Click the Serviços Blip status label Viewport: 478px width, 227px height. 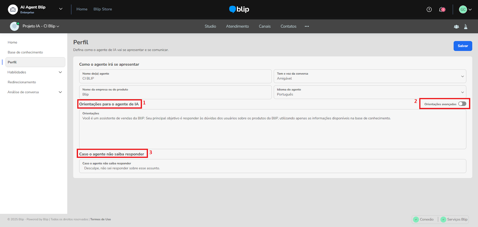pyautogui.click(x=457, y=219)
